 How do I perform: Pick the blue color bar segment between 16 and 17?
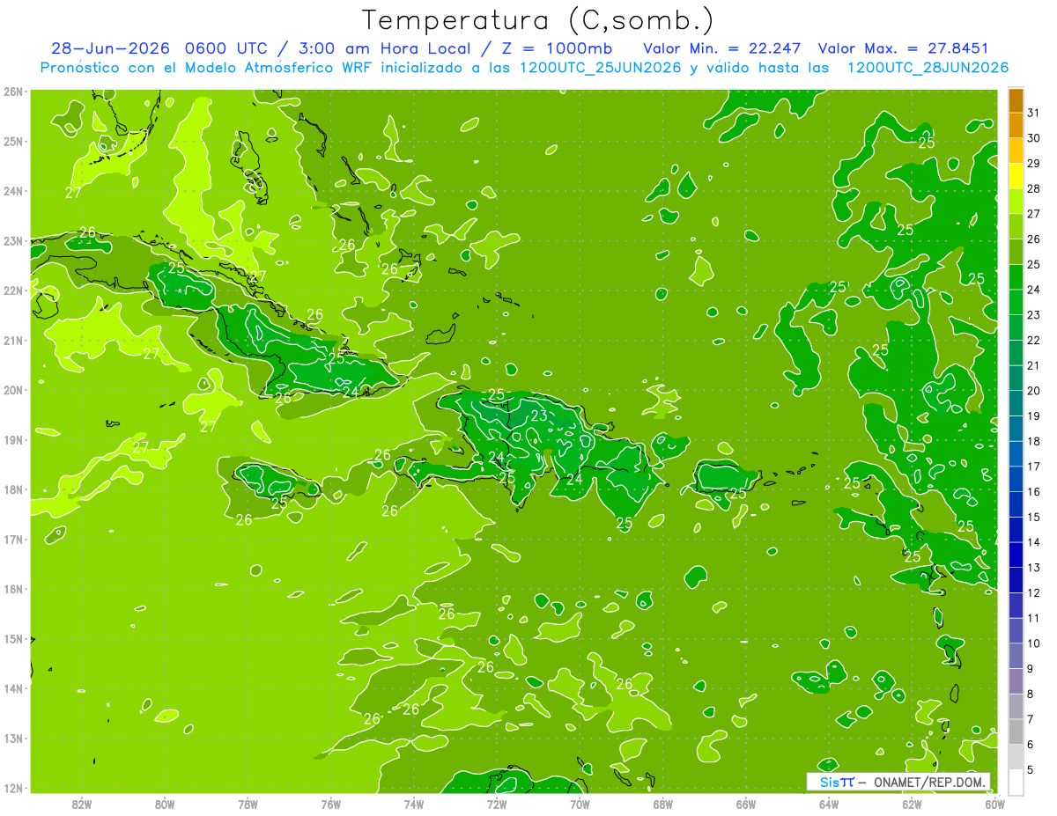click(1016, 479)
